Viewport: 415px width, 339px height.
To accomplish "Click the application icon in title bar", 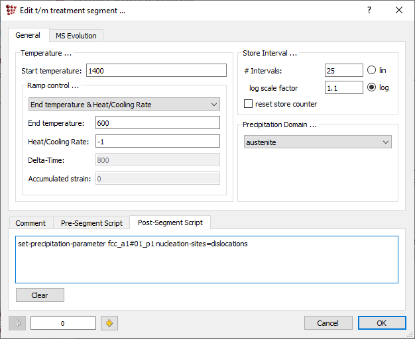I will point(11,10).
